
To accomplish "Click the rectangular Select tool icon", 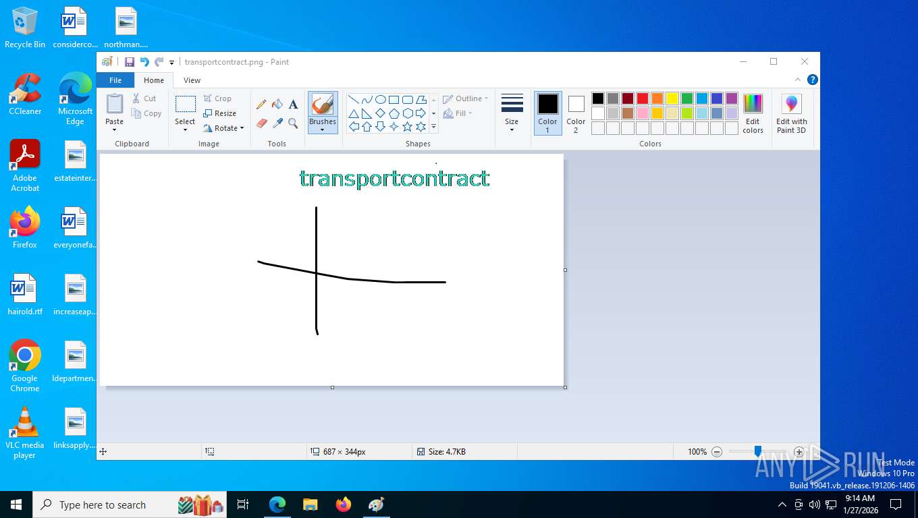I will (x=185, y=105).
